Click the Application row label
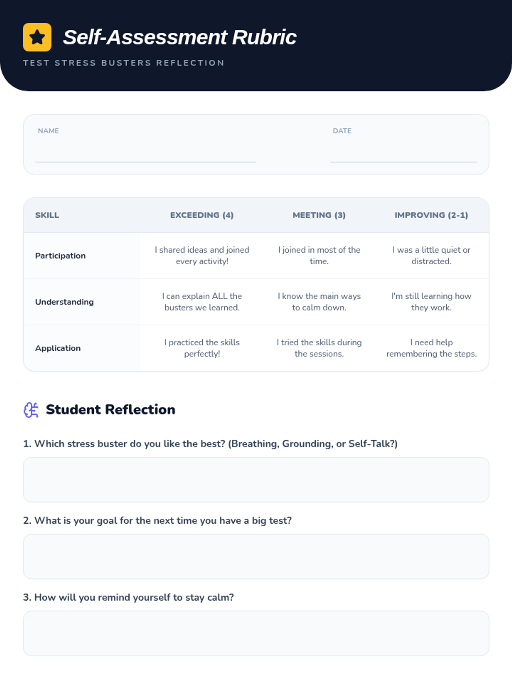This screenshot has width=512, height=683. coord(58,348)
